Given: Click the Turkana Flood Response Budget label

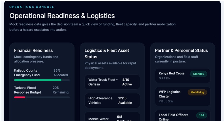Looking at the screenshot, I should (28, 90).
